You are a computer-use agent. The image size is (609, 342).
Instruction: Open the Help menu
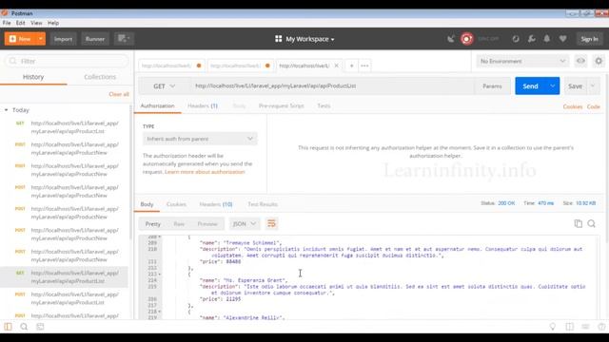53,23
